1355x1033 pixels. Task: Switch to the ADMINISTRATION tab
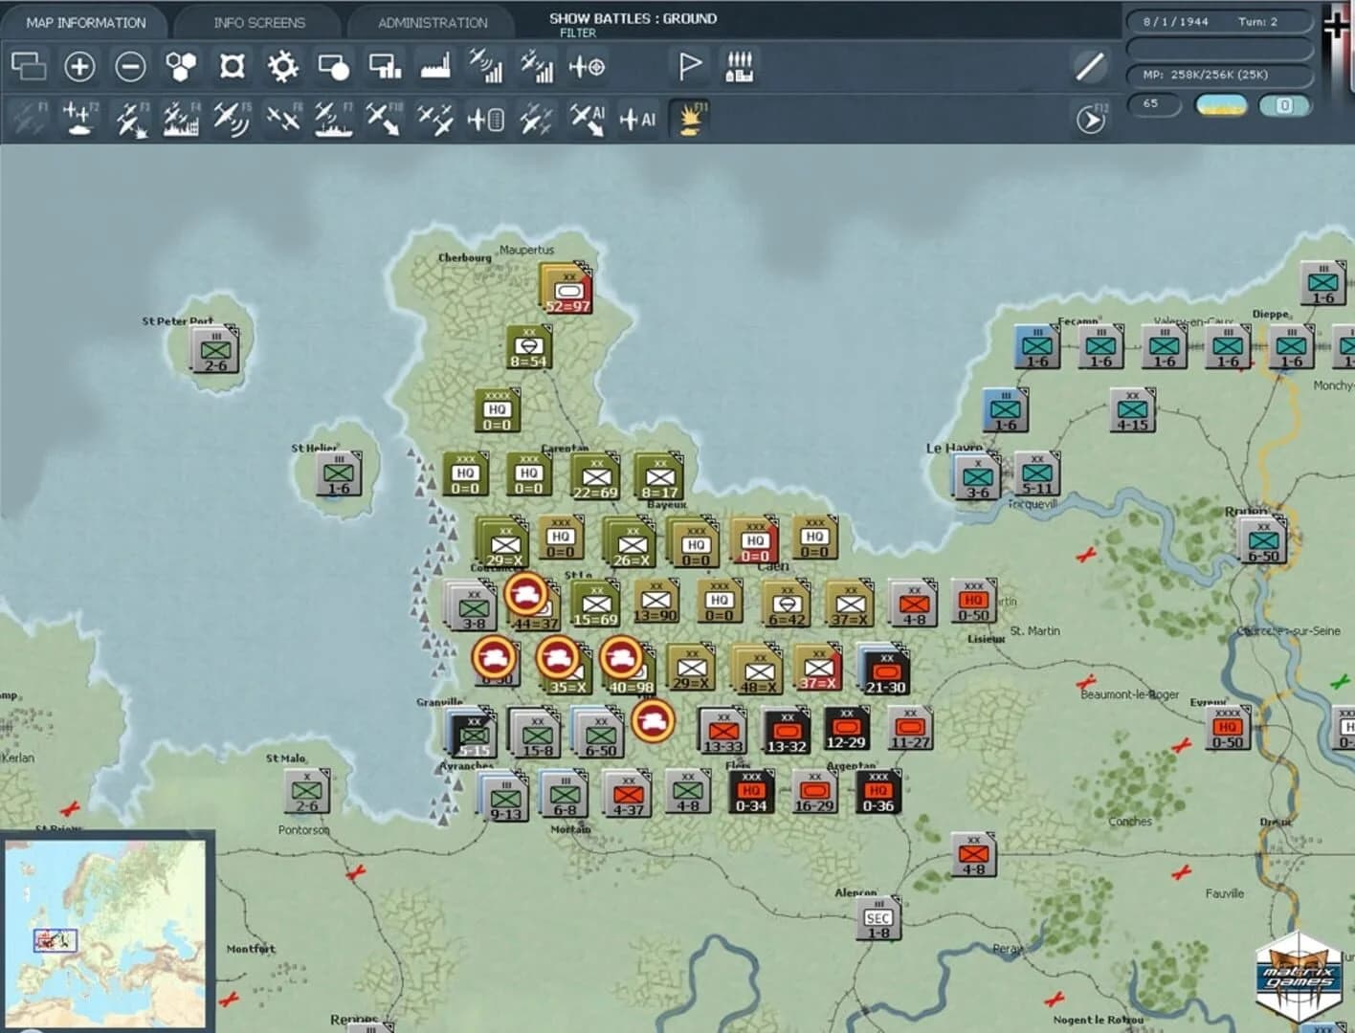[x=433, y=21]
